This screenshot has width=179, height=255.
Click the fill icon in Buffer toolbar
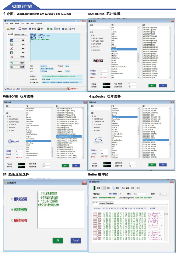[123, 188]
